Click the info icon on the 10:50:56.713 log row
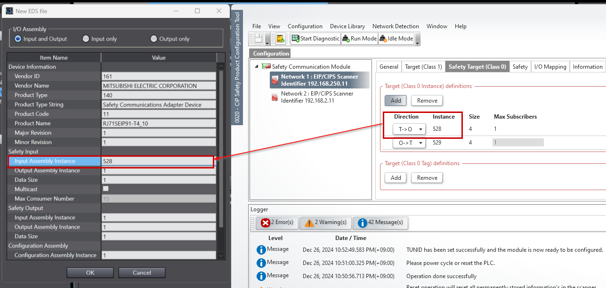Image resolution: width=606 pixels, height=288 pixels. pyautogui.click(x=261, y=276)
